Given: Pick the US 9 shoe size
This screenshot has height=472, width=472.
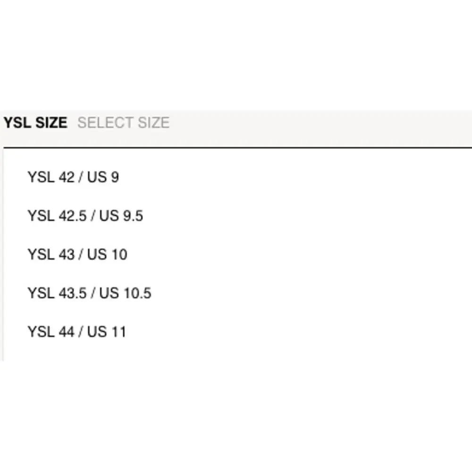Looking at the screenshot, I should click(73, 177).
